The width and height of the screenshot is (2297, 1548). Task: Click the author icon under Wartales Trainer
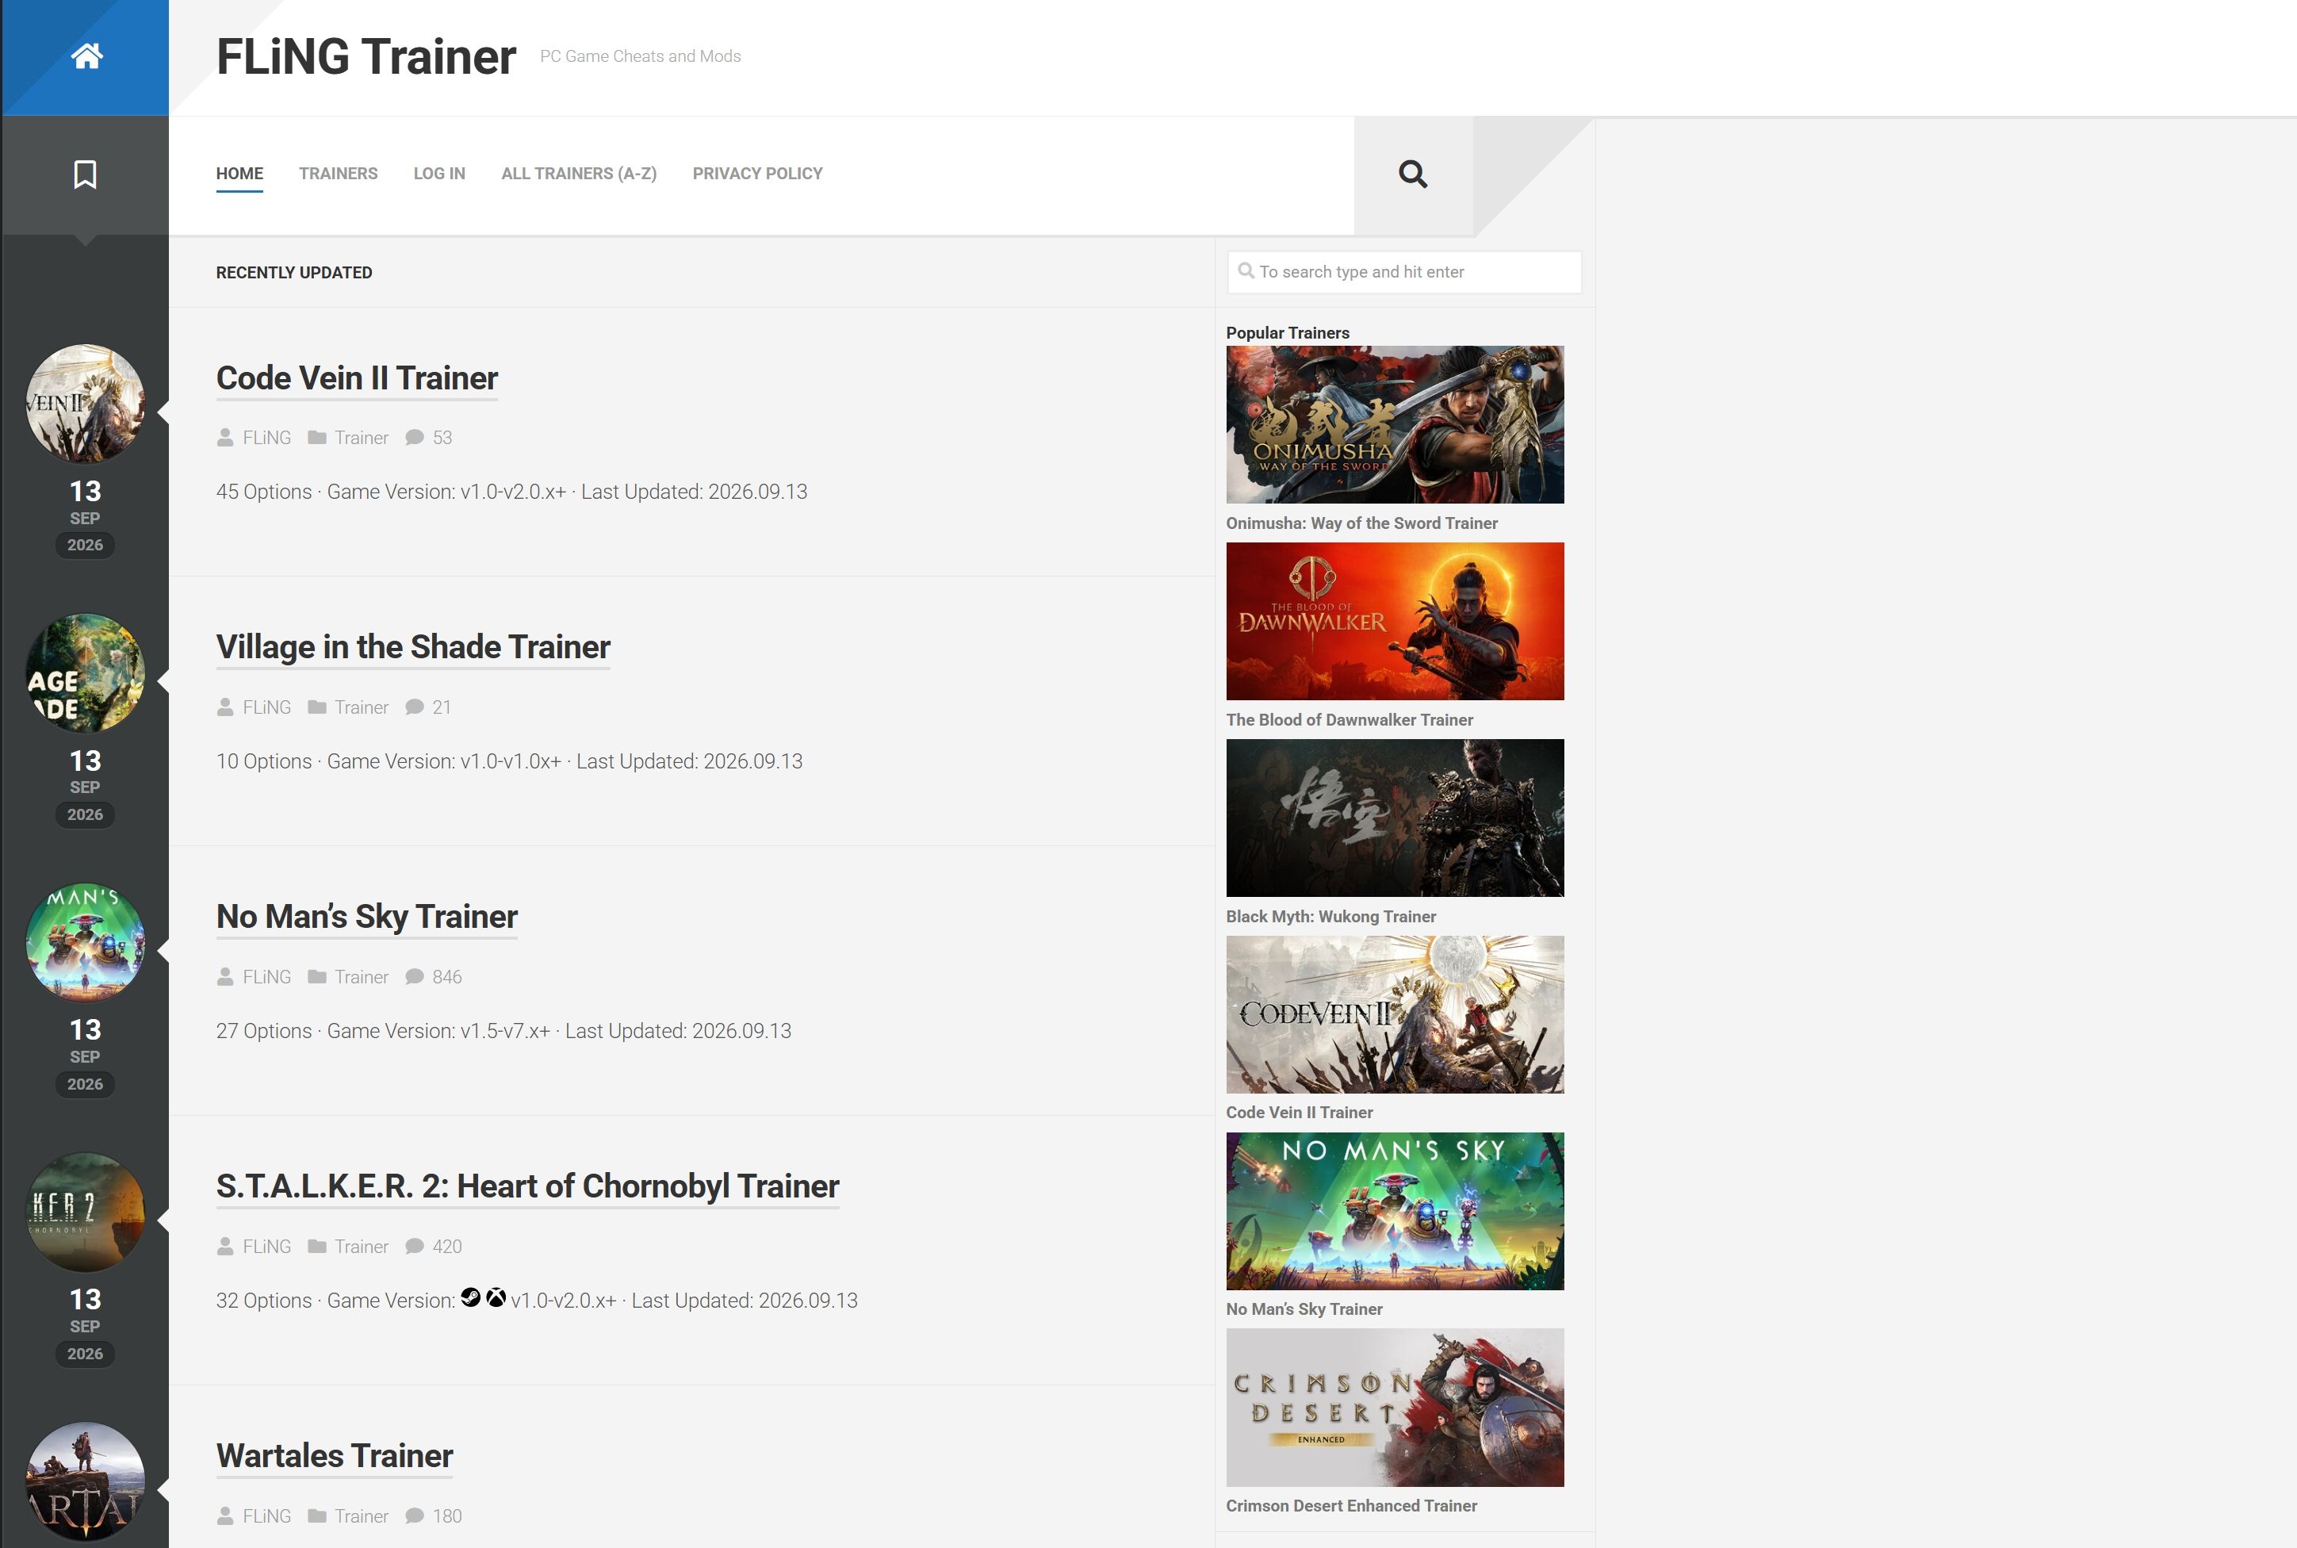click(225, 1515)
